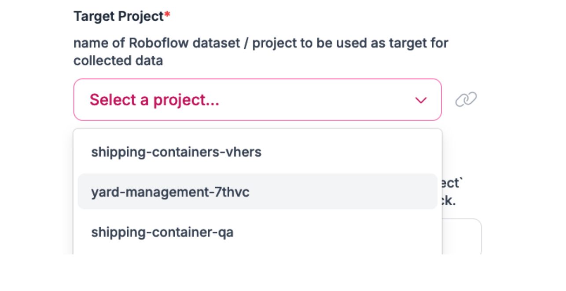Image resolution: width=566 pixels, height=291 pixels.
Task: Click the partially hidden input box behind the list
Action: pos(462,237)
